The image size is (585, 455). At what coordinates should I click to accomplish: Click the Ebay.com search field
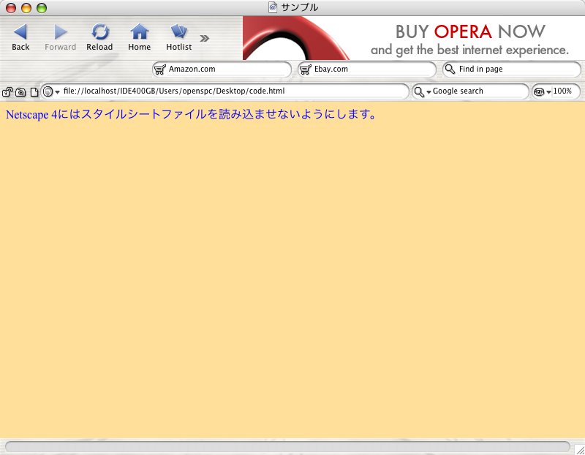[367, 69]
